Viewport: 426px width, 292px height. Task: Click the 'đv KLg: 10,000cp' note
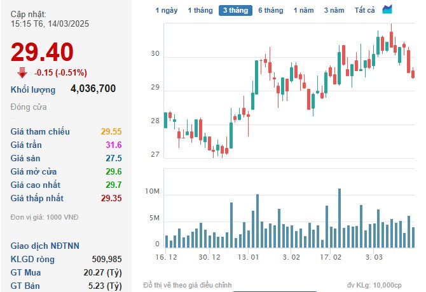click(374, 285)
